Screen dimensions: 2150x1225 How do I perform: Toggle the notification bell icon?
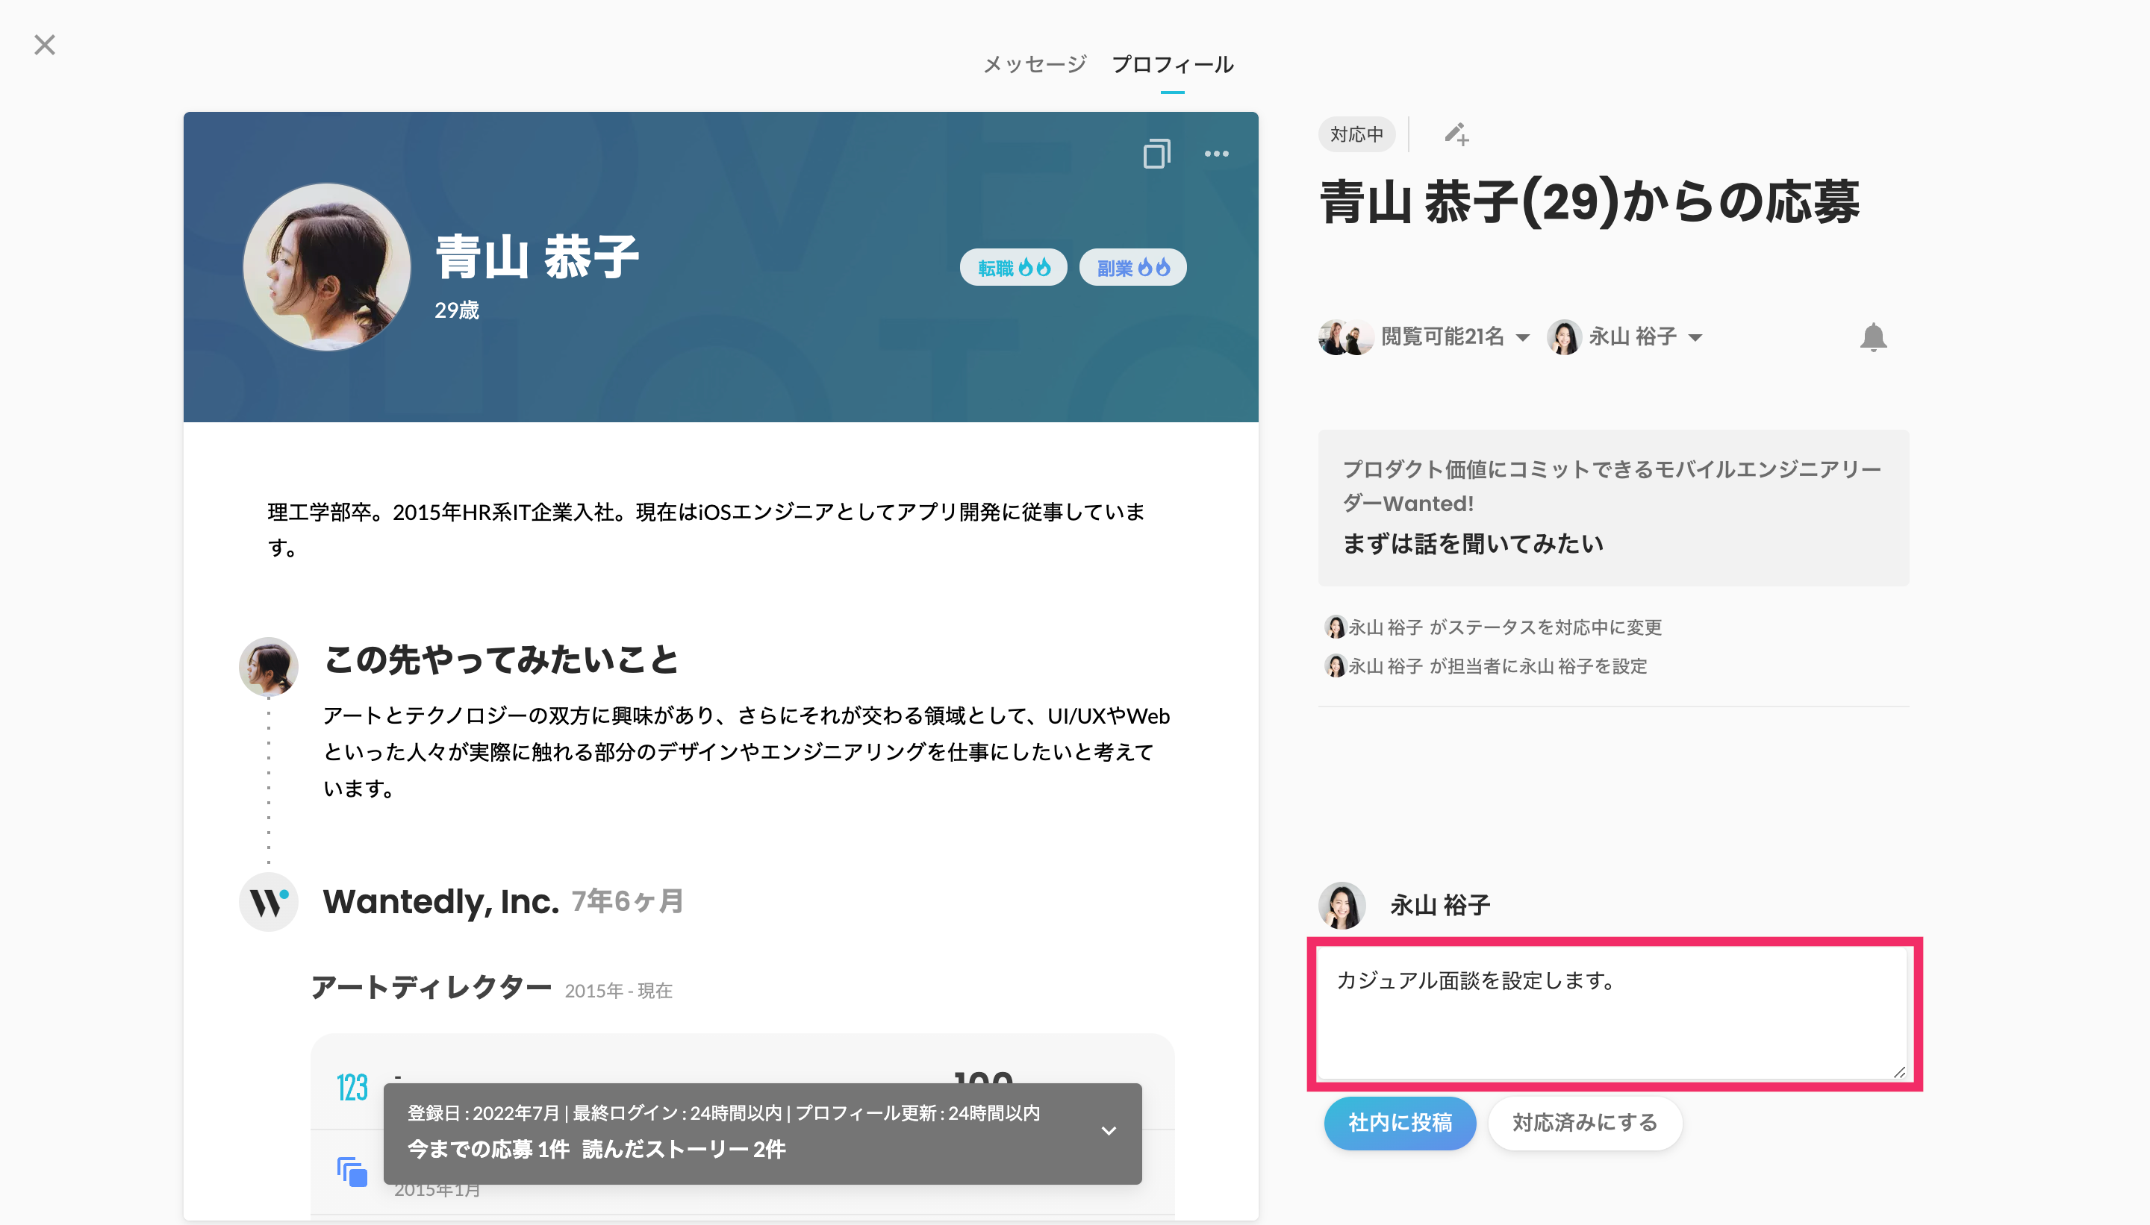point(1872,337)
